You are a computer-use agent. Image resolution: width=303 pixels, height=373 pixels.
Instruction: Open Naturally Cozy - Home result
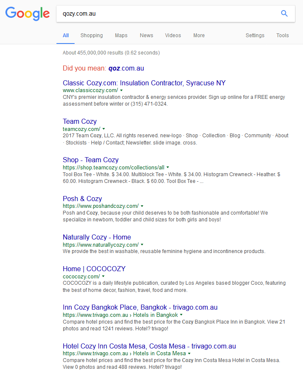click(x=97, y=237)
